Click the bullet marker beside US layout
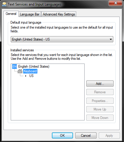This screenshot has height=142, width=124. point(25,76)
